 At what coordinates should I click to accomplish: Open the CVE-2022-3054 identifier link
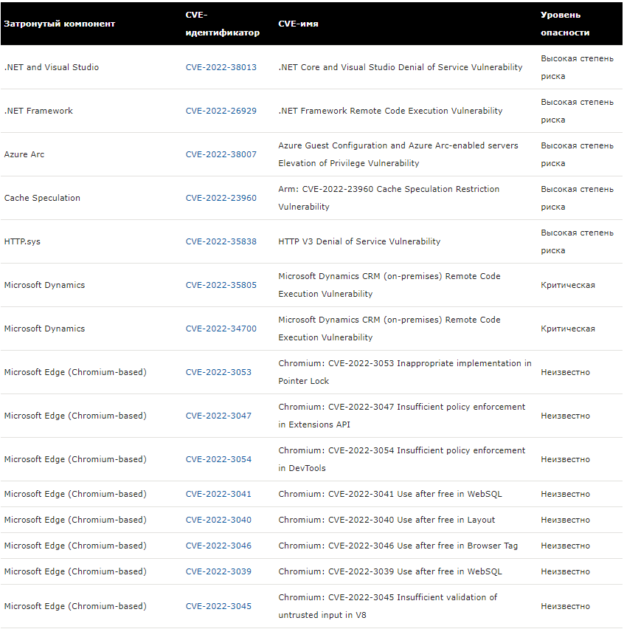pos(218,459)
